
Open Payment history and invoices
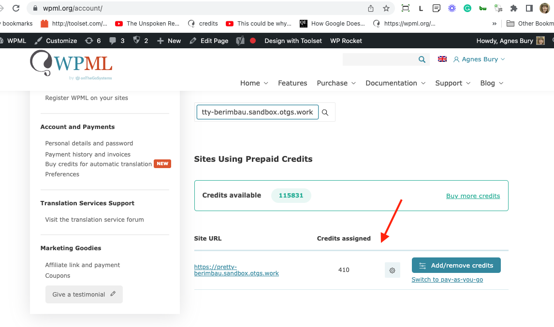coord(87,154)
